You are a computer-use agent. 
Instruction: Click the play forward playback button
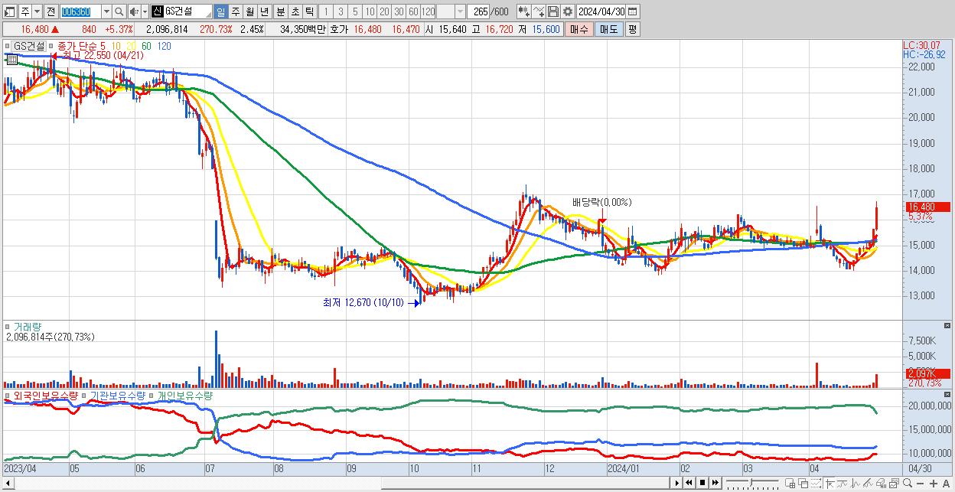[x=676, y=483]
